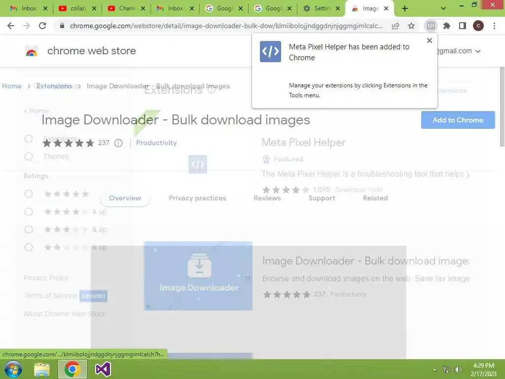The height and width of the screenshot is (379, 505).
Task: Select the two stars & up filter
Action: (29, 247)
